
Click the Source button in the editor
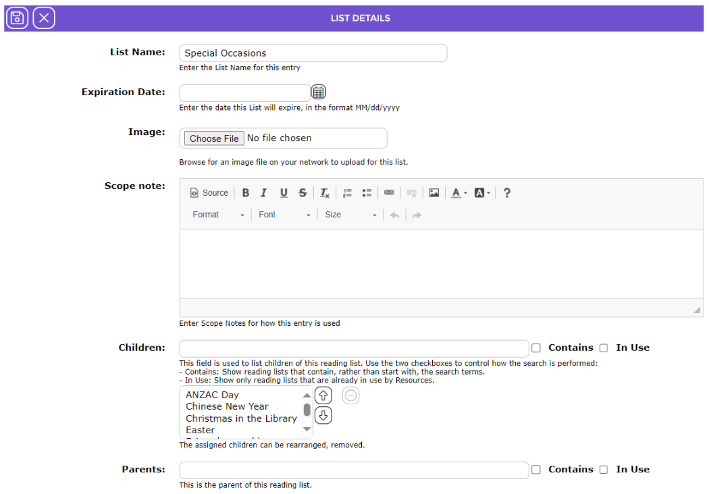(x=209, y=193)
